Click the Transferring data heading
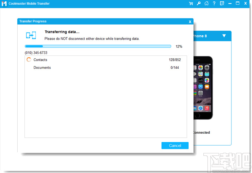This screenshot has width=252, height=173. (x=62, y=32)
